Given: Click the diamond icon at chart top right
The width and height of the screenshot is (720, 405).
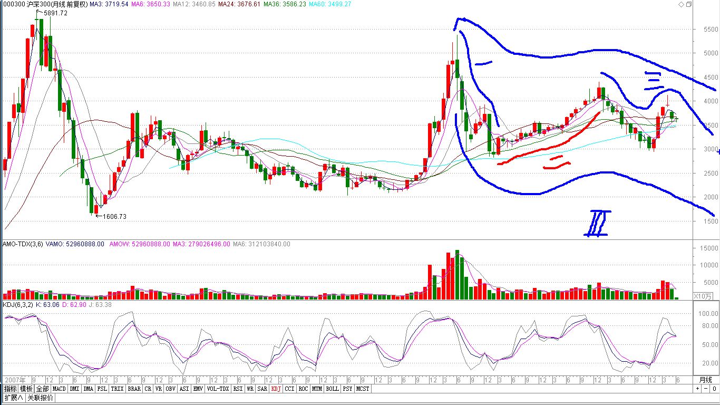Looking at the screenshot, I should (x=681, y=4).
